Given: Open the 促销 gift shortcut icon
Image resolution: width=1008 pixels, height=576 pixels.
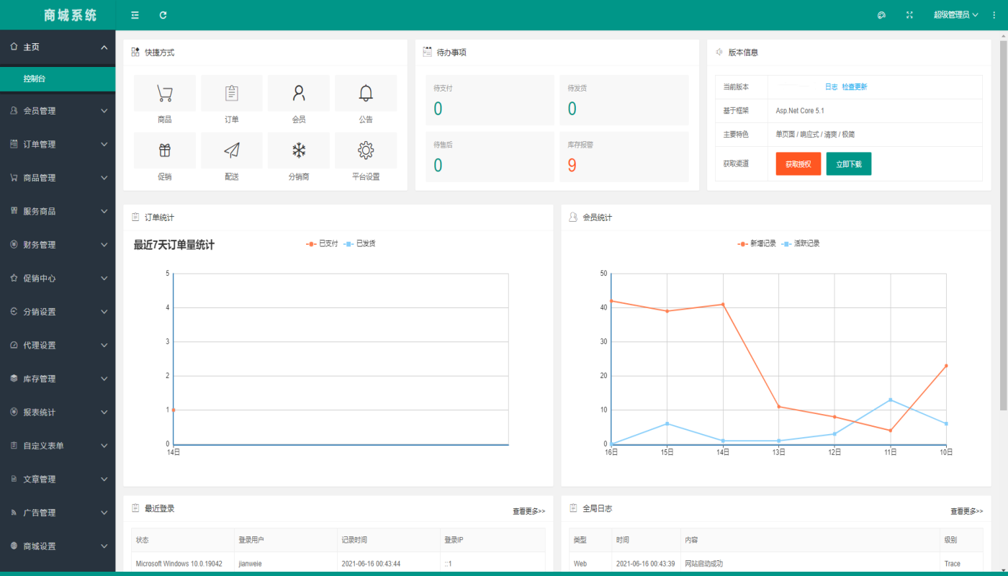Looking at the screenshot, I should point(164,150).
